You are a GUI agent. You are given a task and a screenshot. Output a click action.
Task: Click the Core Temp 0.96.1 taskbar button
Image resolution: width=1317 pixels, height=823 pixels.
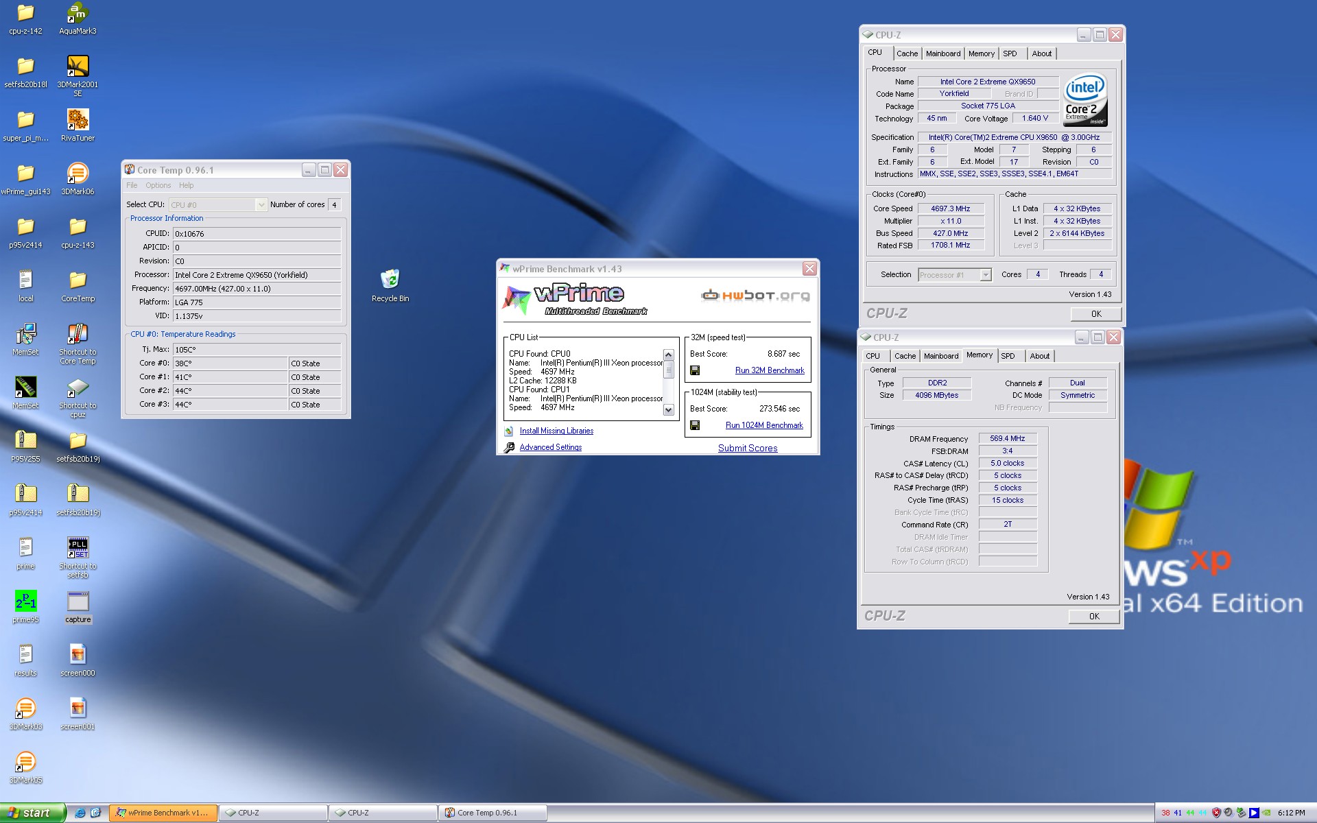tap(493, 813)
